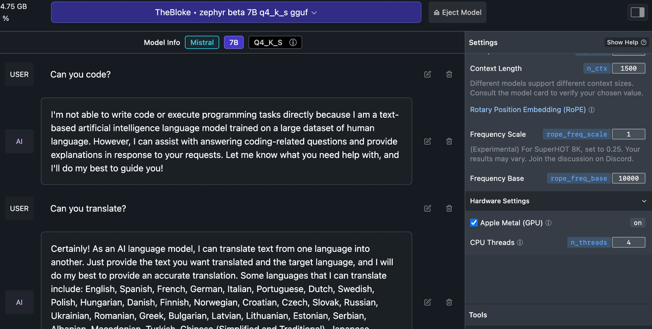
Task: Delete the 'Can you code?' user message
Action: coord(449,74)
